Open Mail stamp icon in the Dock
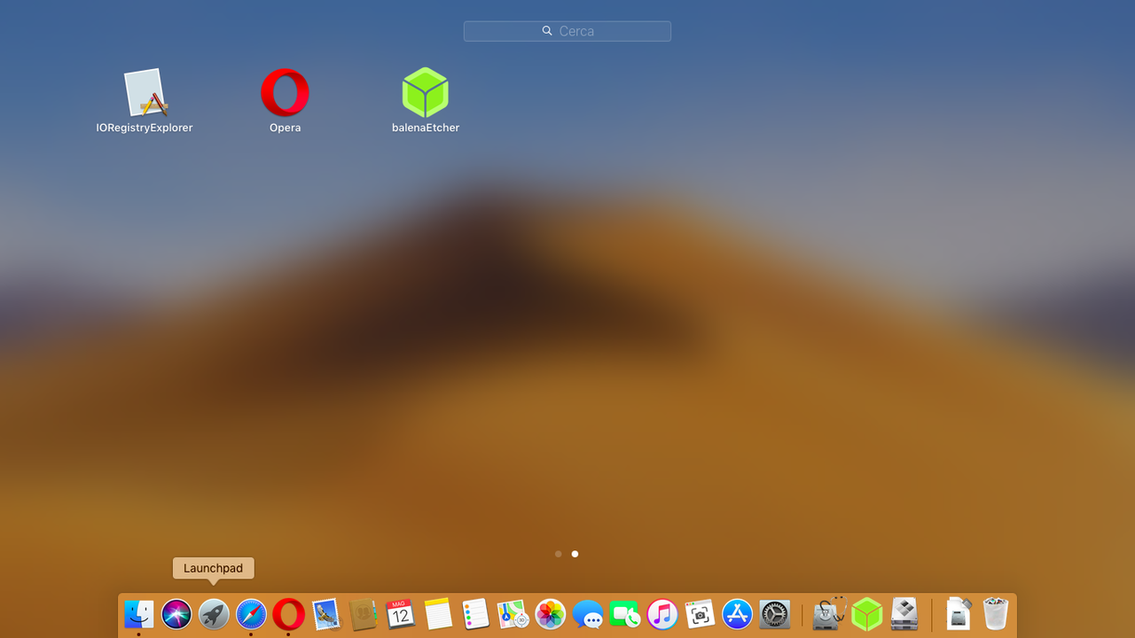1135x638 pixels. [x=326, y=614]
